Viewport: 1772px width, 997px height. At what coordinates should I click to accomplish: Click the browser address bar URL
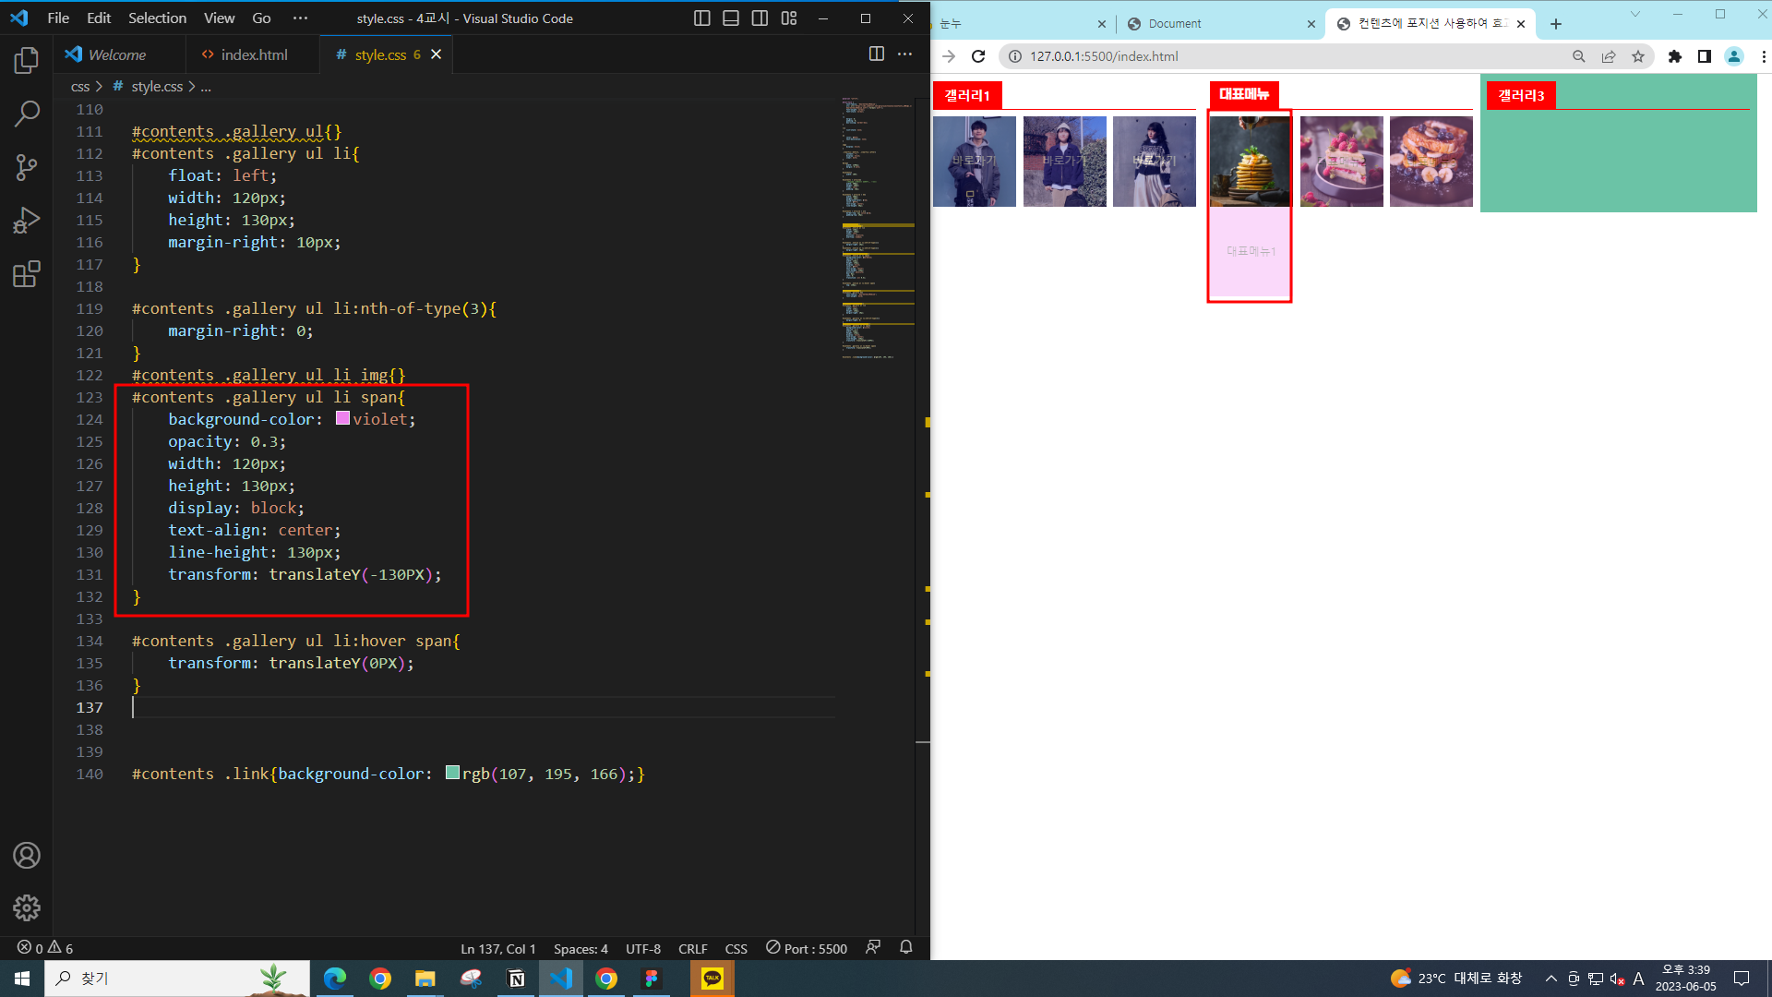point(1104,56)
